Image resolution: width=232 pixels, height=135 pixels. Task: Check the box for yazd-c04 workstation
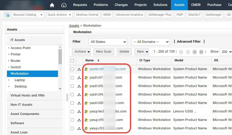coord(72,94)
